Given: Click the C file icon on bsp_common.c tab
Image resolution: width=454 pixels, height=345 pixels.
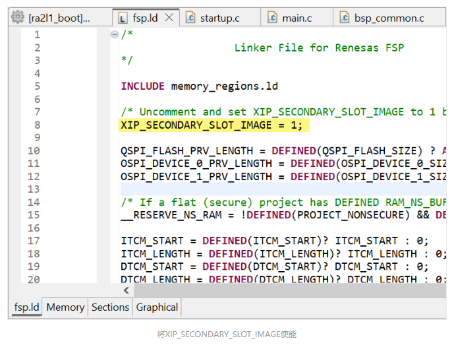Looking at the screenshot, I should coord(344,17).
